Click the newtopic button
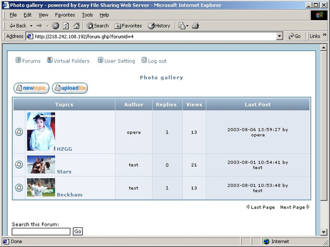The width and height of the screenshot is (330, 247). coord(31,88)
